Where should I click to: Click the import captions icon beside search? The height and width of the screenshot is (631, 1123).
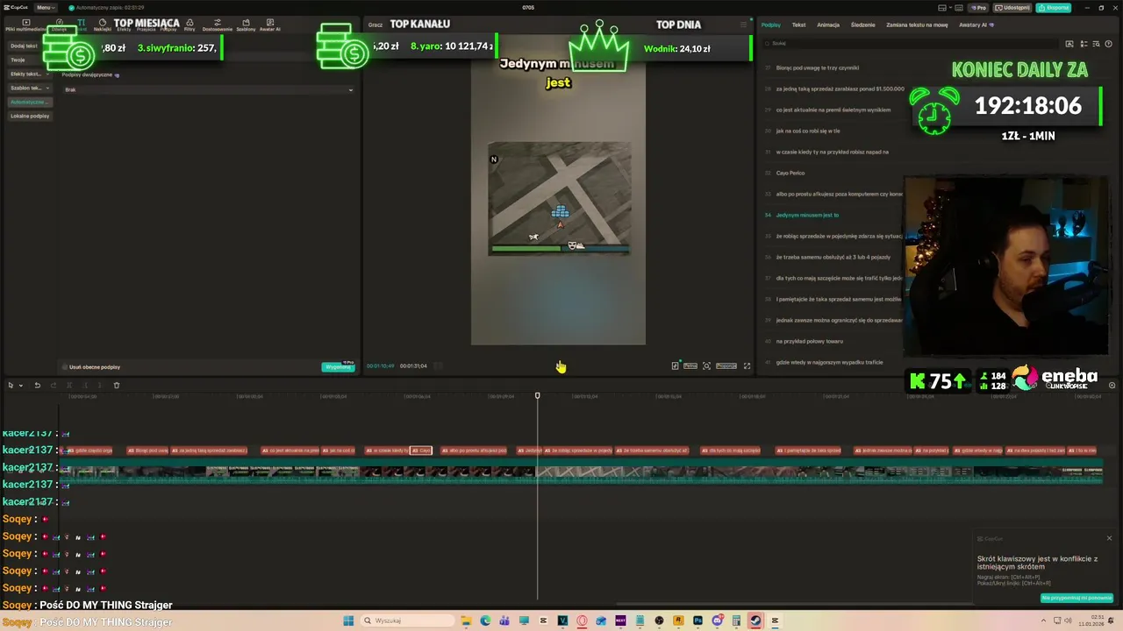click(x=1069, y=43)
